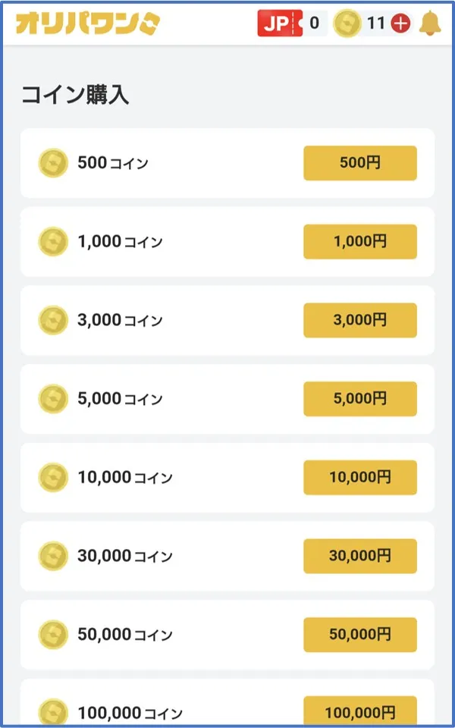Click the red plus icon to add coins
Screen dimensions: 455x728
[x=398, y=23]
